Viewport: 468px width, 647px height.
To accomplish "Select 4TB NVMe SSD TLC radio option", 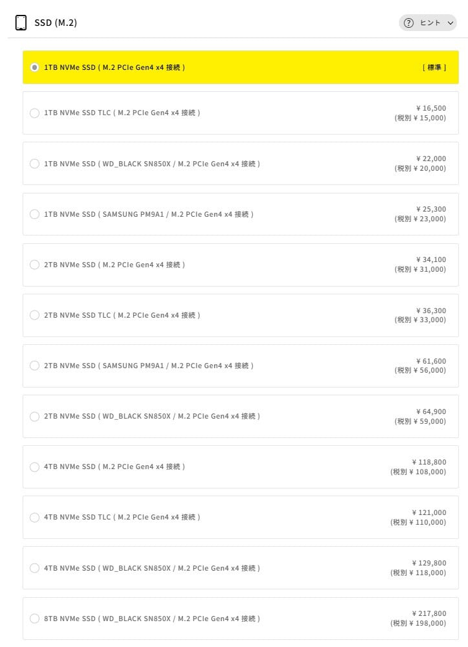I will (x=34, y=517).
